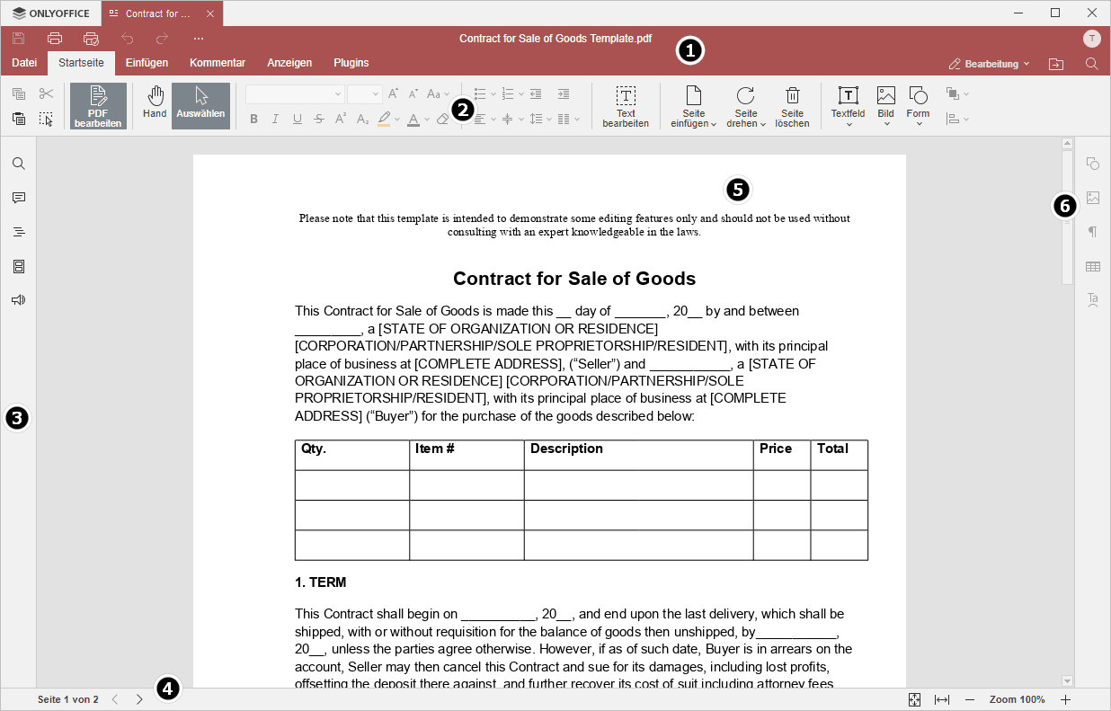Image resolution: width=1111 pixels, height=711 pixels.
Task: Toggle underline formatting
Action: tap(298, 119)
